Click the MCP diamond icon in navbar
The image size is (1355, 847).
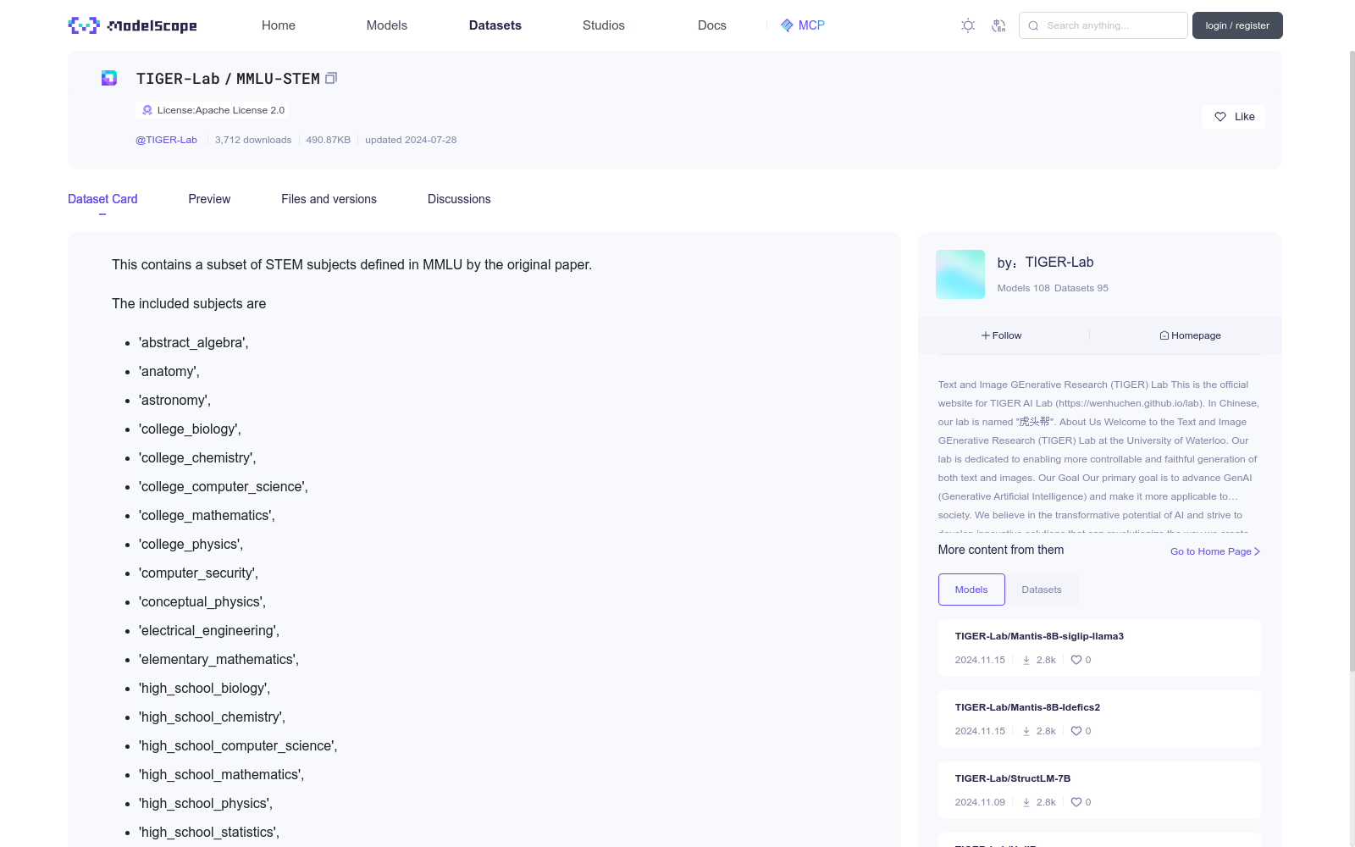787,25
